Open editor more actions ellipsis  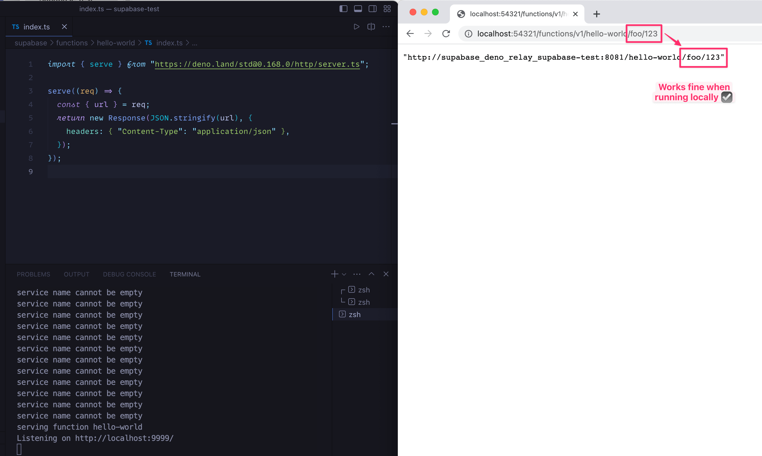[x=386, y=27]
